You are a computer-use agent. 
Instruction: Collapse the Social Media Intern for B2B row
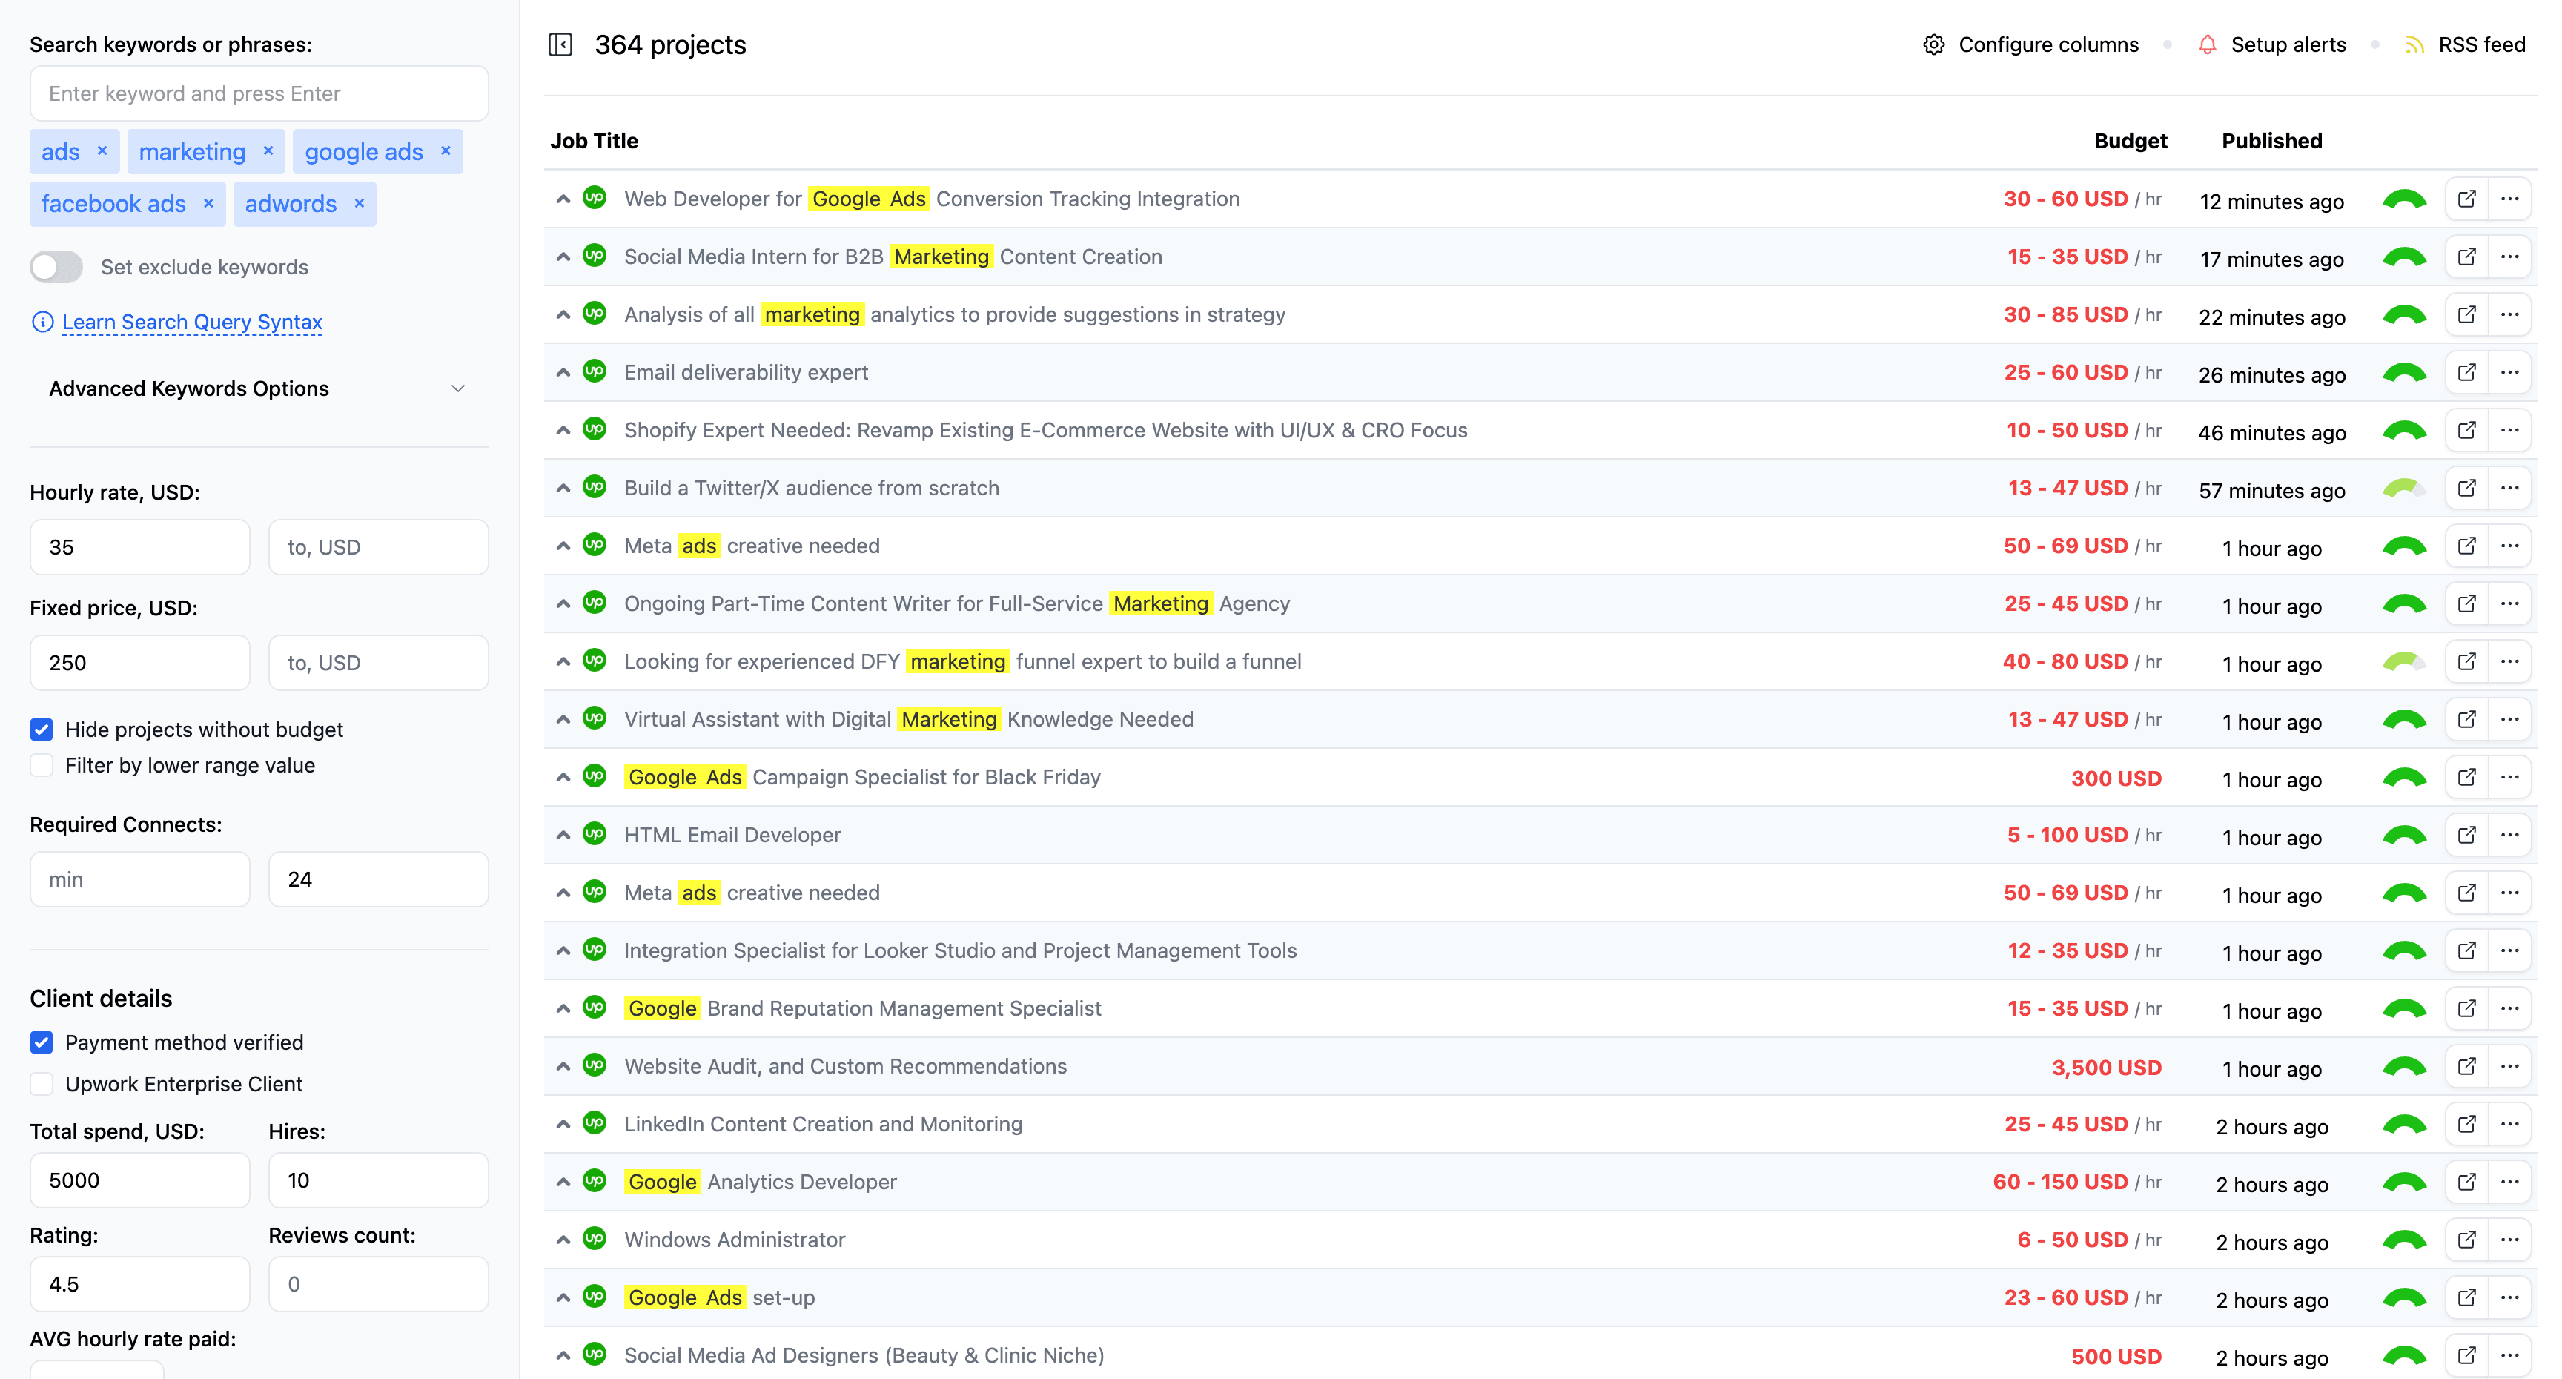(x=562, y=257)
